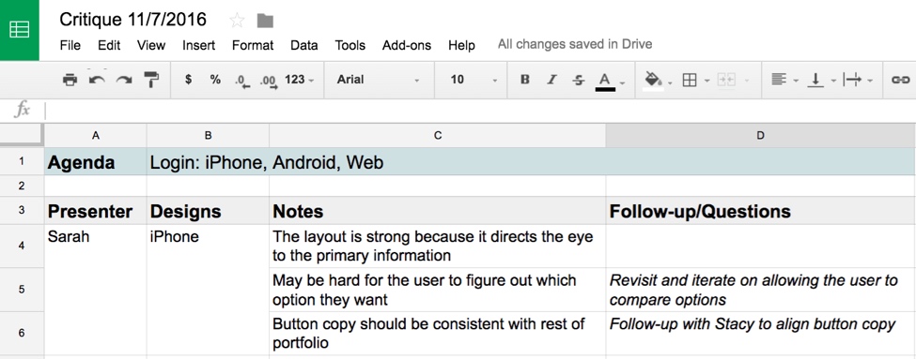The image size is (916, 359).
Task: Open the Add-ons menu
Action: (407, 45)
